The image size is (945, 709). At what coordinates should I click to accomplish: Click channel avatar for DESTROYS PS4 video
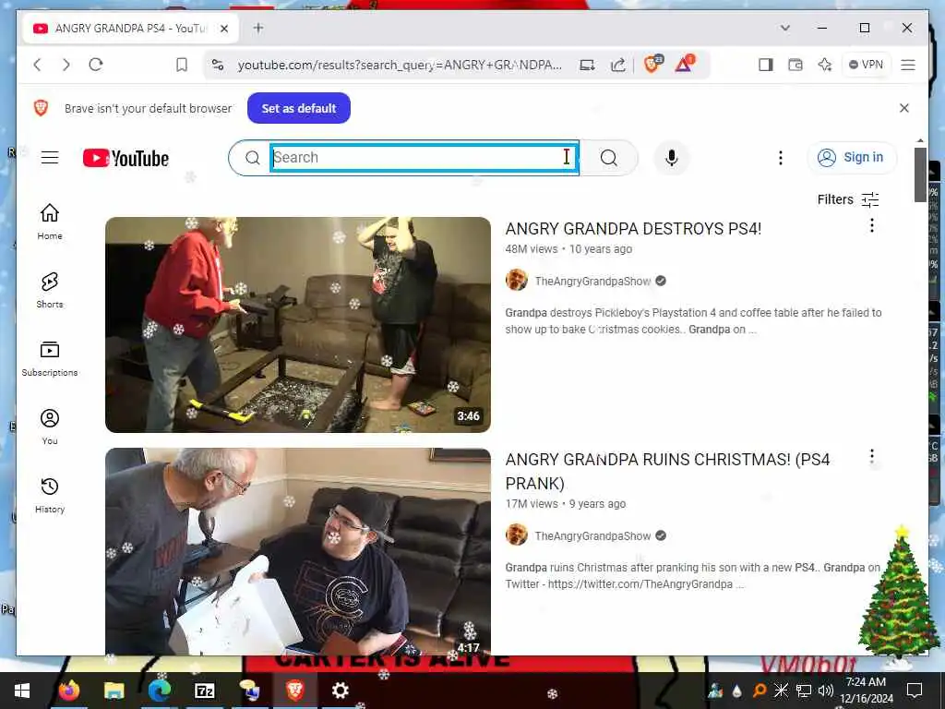tap(517, 281)
